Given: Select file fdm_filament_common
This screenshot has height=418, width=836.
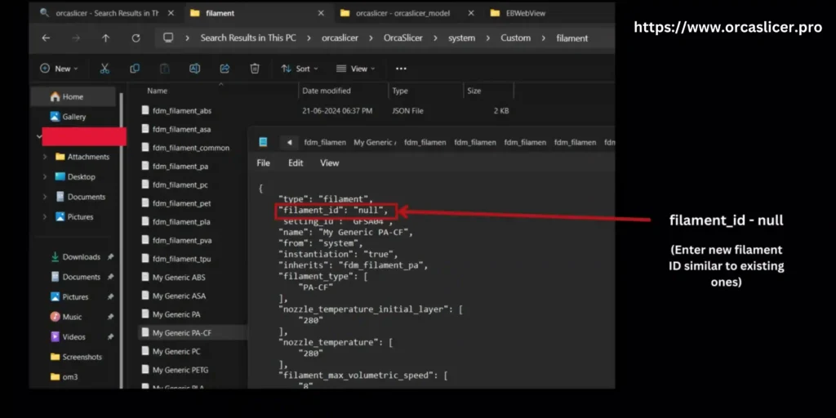Looking at the screenshot, I should [191, 148].
